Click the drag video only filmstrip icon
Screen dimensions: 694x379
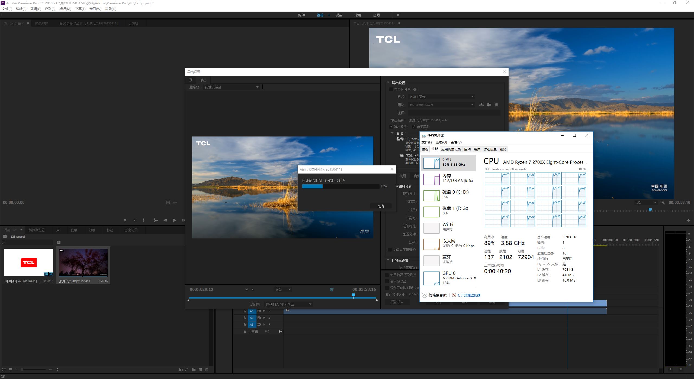168,202
